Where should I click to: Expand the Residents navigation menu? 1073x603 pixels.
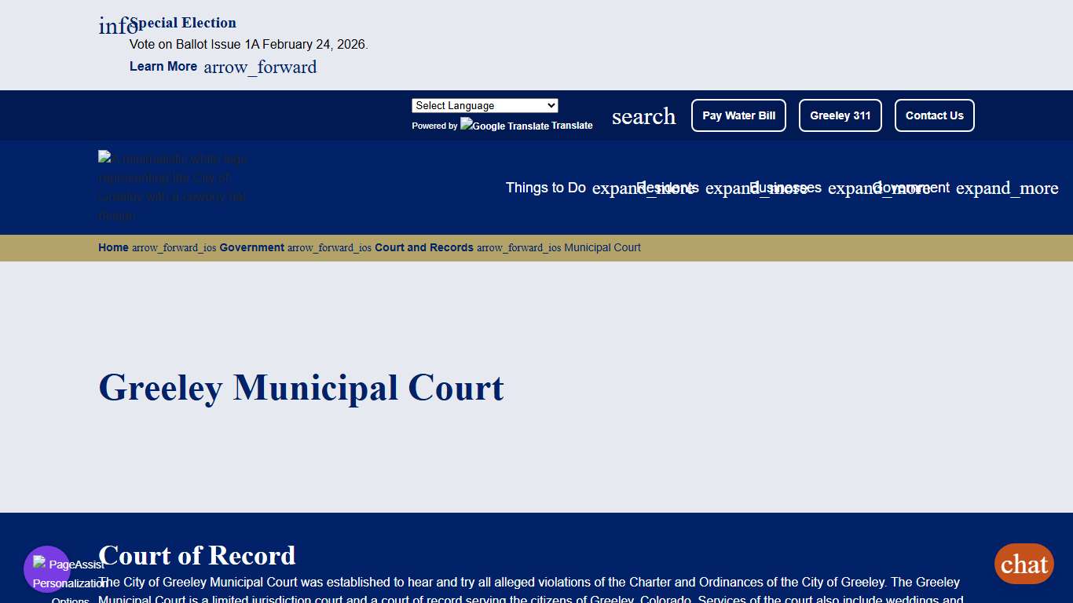point(668,188)
